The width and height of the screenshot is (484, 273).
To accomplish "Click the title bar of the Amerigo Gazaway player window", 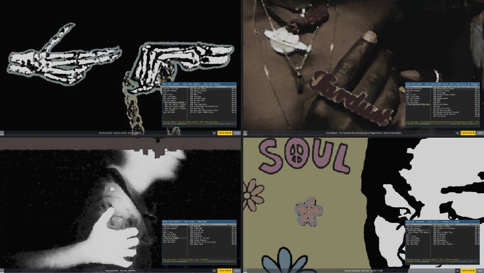I will pos(443,222).
